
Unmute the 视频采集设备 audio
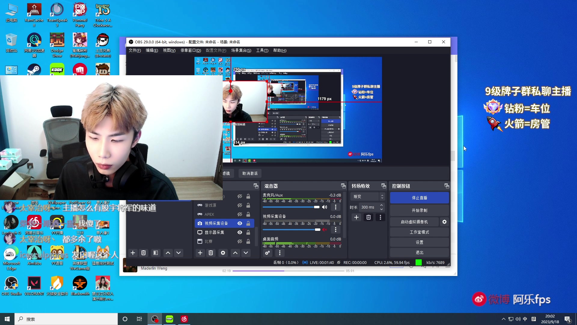[325, 230]
